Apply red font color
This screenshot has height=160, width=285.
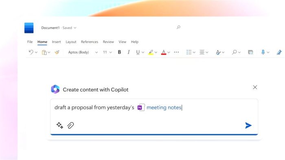pos(164,53)
